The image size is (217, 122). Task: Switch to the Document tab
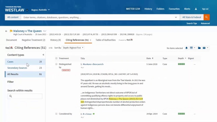(x=12, y=40)
